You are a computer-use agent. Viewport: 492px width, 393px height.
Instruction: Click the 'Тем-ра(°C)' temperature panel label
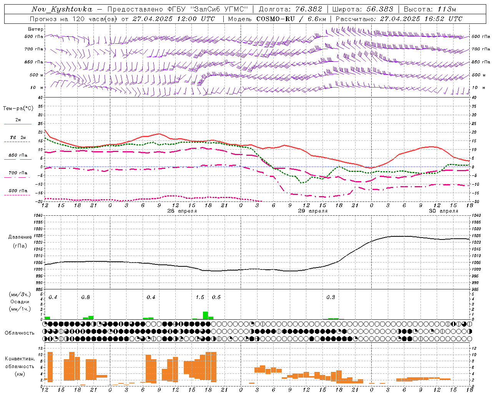18,109
